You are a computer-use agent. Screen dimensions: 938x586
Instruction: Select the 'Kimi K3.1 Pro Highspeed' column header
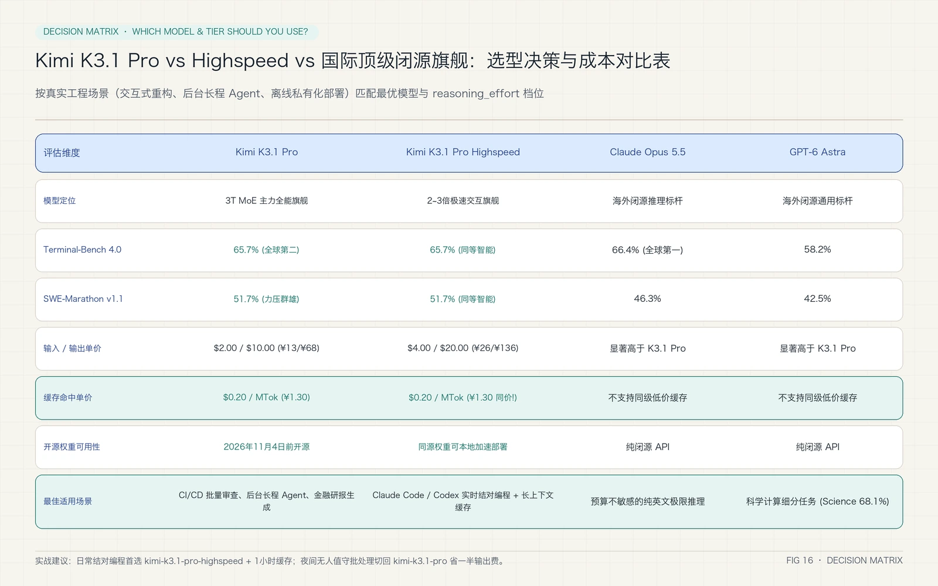[x=463, y=152]
